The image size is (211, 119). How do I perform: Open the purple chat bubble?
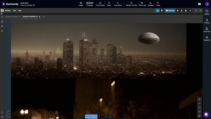(206, 114)
